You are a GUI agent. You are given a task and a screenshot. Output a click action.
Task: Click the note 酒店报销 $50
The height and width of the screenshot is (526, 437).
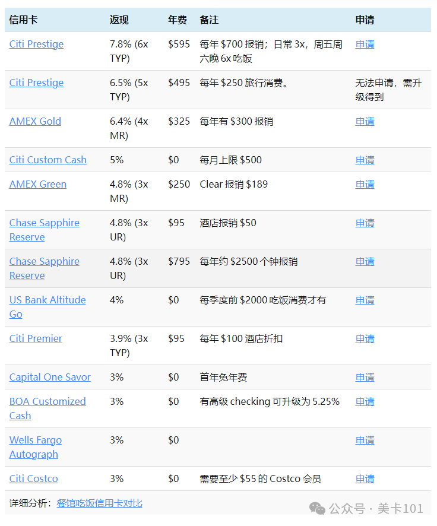228,223
